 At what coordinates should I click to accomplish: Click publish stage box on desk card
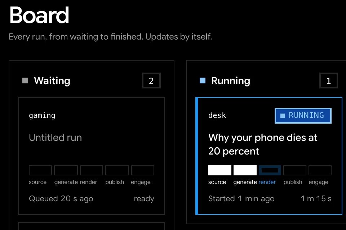click(295, 170)
